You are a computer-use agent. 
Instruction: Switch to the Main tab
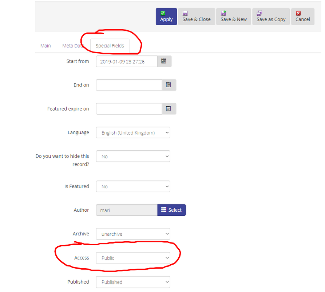45,46
